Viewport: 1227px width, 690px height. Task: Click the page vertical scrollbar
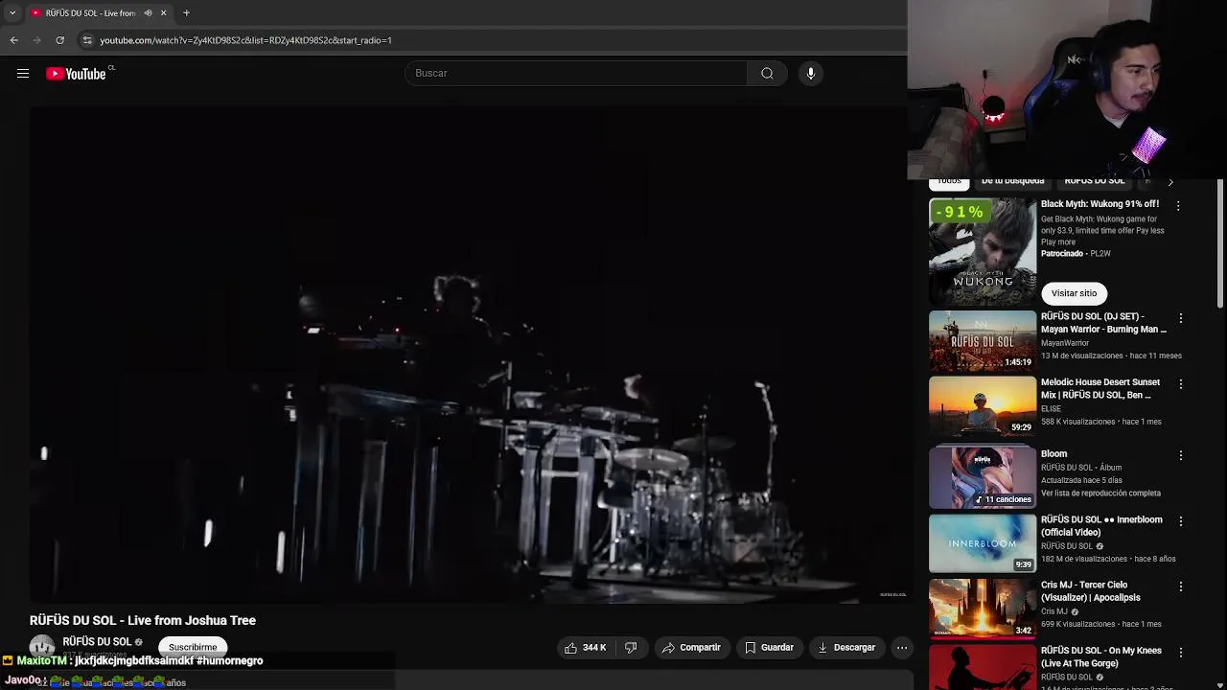tap(1220, 243)
